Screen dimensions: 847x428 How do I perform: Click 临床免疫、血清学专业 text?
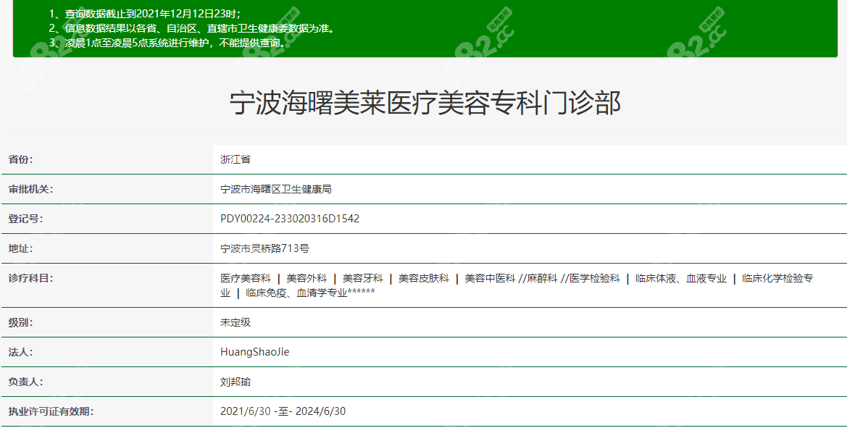click(296, 293)
